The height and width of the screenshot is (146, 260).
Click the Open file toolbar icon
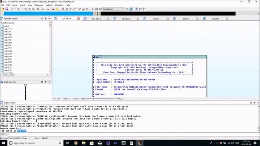[x=3, y=9]
